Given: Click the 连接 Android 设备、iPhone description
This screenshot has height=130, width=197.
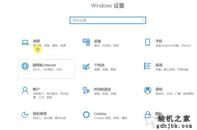Looking at the screenshot, I should pyautogui.click(x=173, y=46).
